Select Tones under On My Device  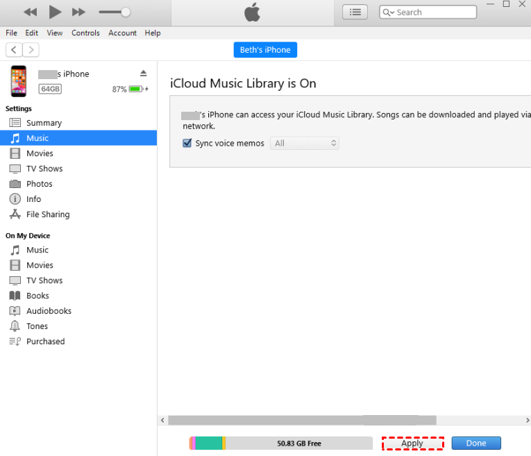[78, 326]
